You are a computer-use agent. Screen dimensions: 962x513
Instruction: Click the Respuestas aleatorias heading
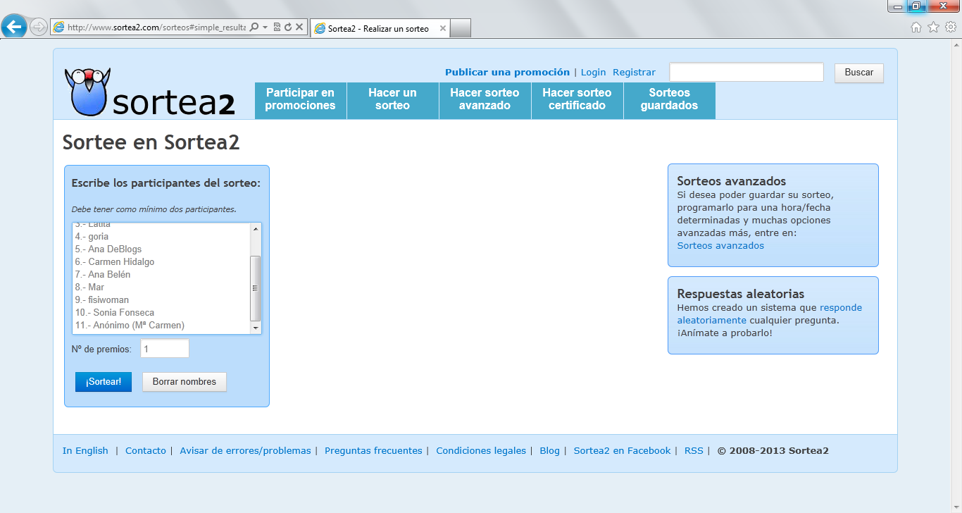(x=741, y=294)
